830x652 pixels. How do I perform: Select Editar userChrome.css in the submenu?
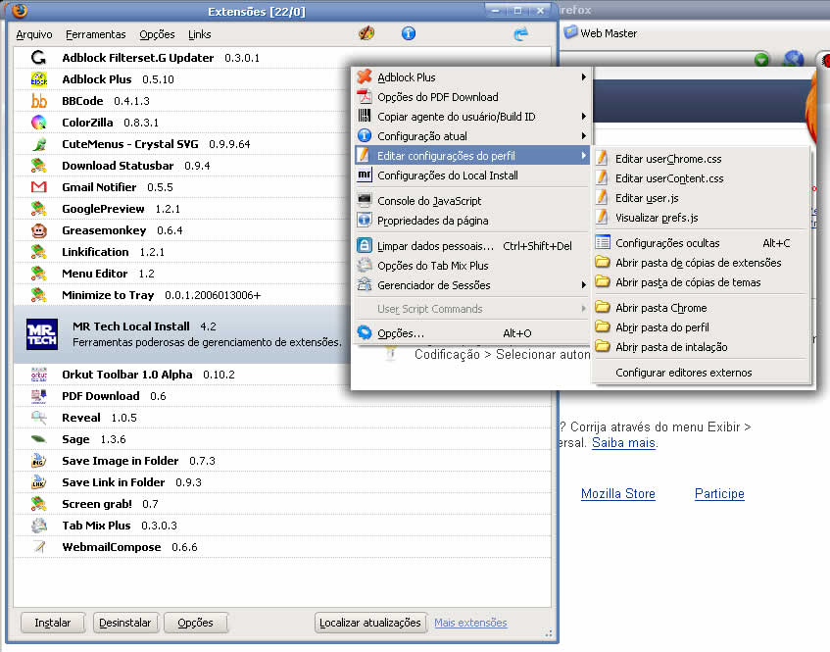702,159
